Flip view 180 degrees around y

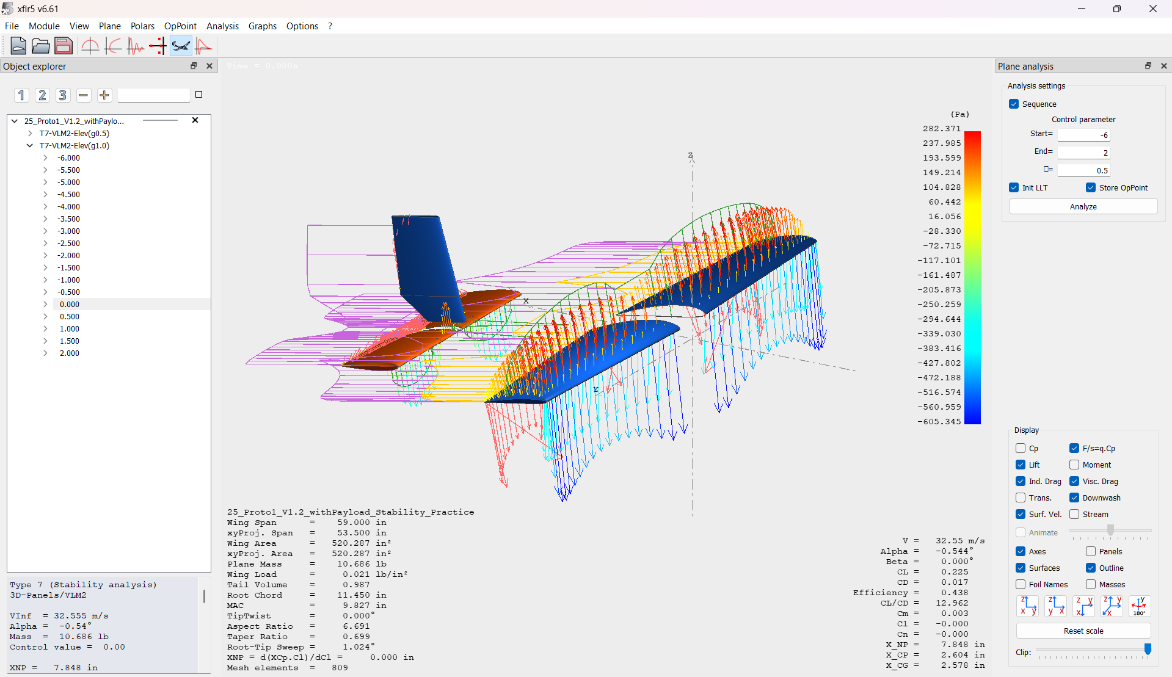(1140, 606)
